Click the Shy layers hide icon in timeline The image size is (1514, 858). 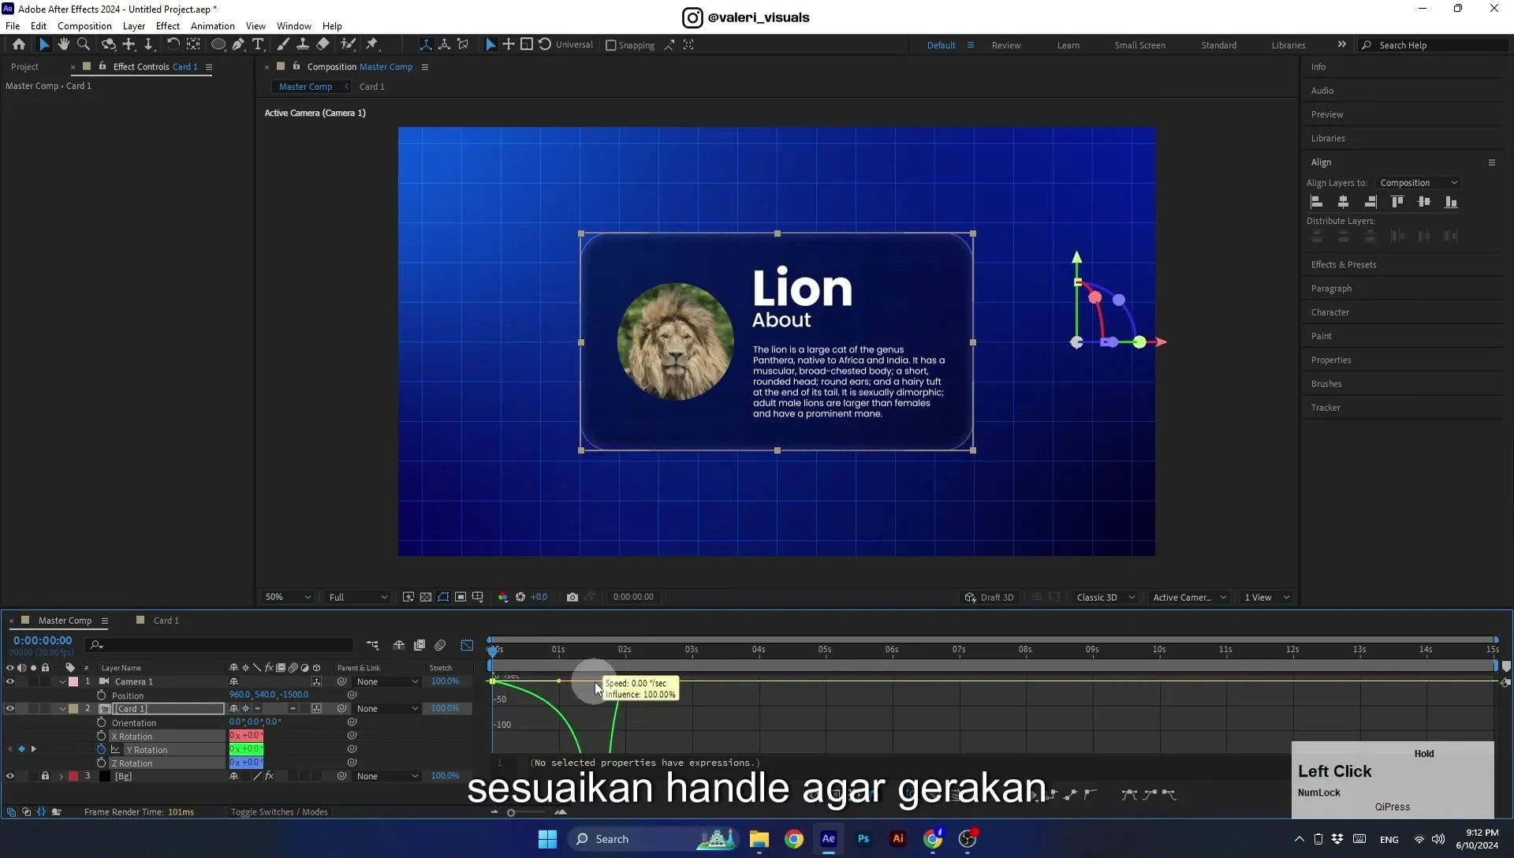(x=399, y=645)
